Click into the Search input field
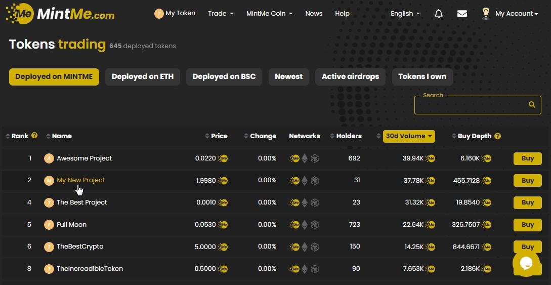551x285 pixels. 470,105
